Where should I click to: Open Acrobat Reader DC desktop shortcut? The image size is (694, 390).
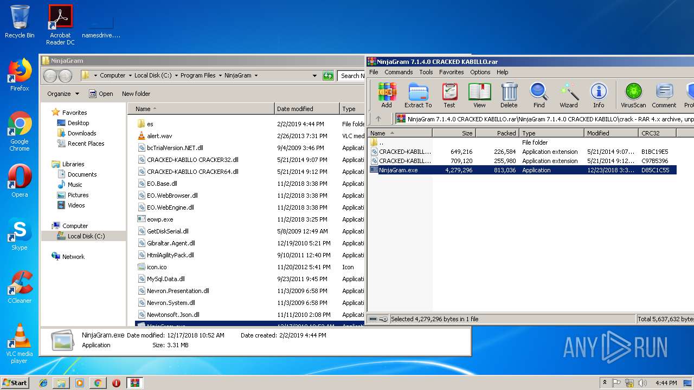tap(60, 25)
